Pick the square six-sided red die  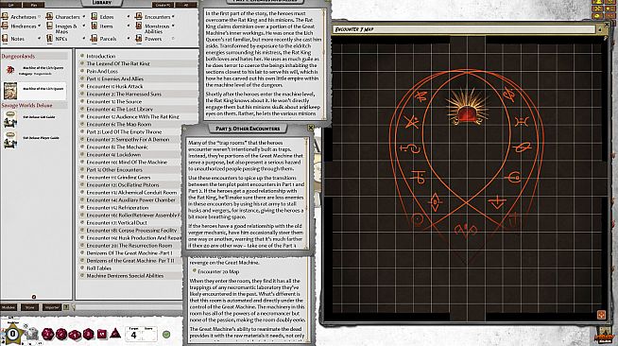tap(102, 334)
